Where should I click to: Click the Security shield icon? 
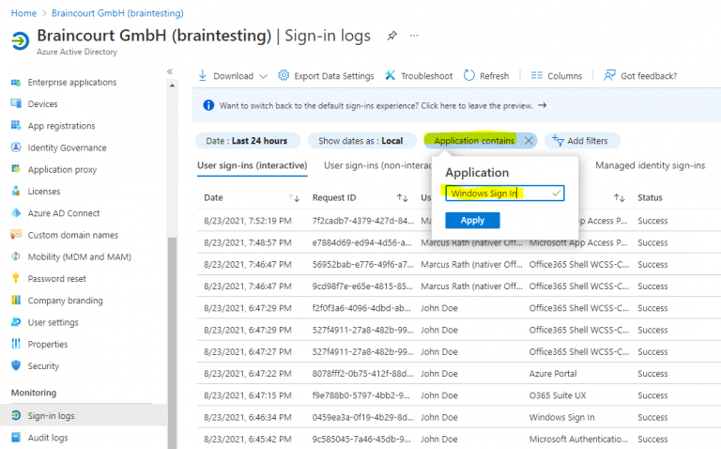(16, 365)
